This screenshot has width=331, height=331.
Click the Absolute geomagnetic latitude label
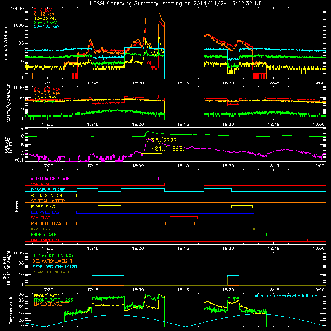(x=286, y=296)
